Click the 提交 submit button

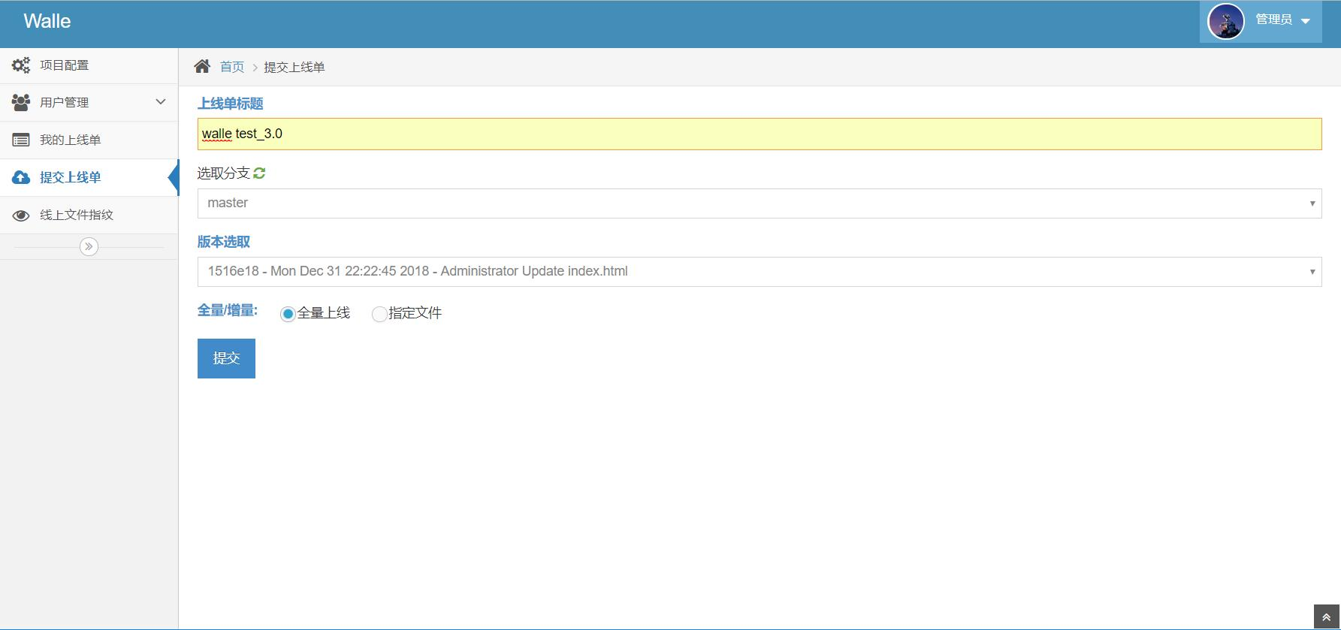click(226, 358)
